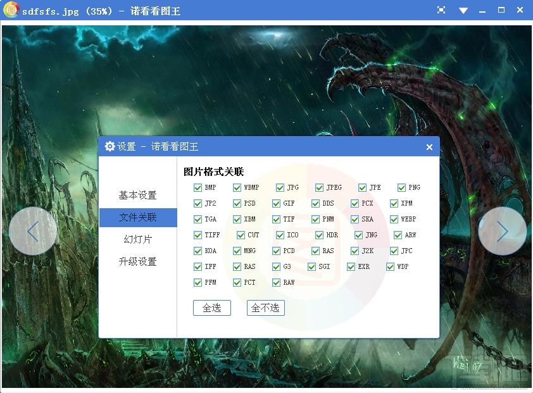Toggle the DDS checkbox
This screenshot has width=533, height=393.
click(315, 203)
